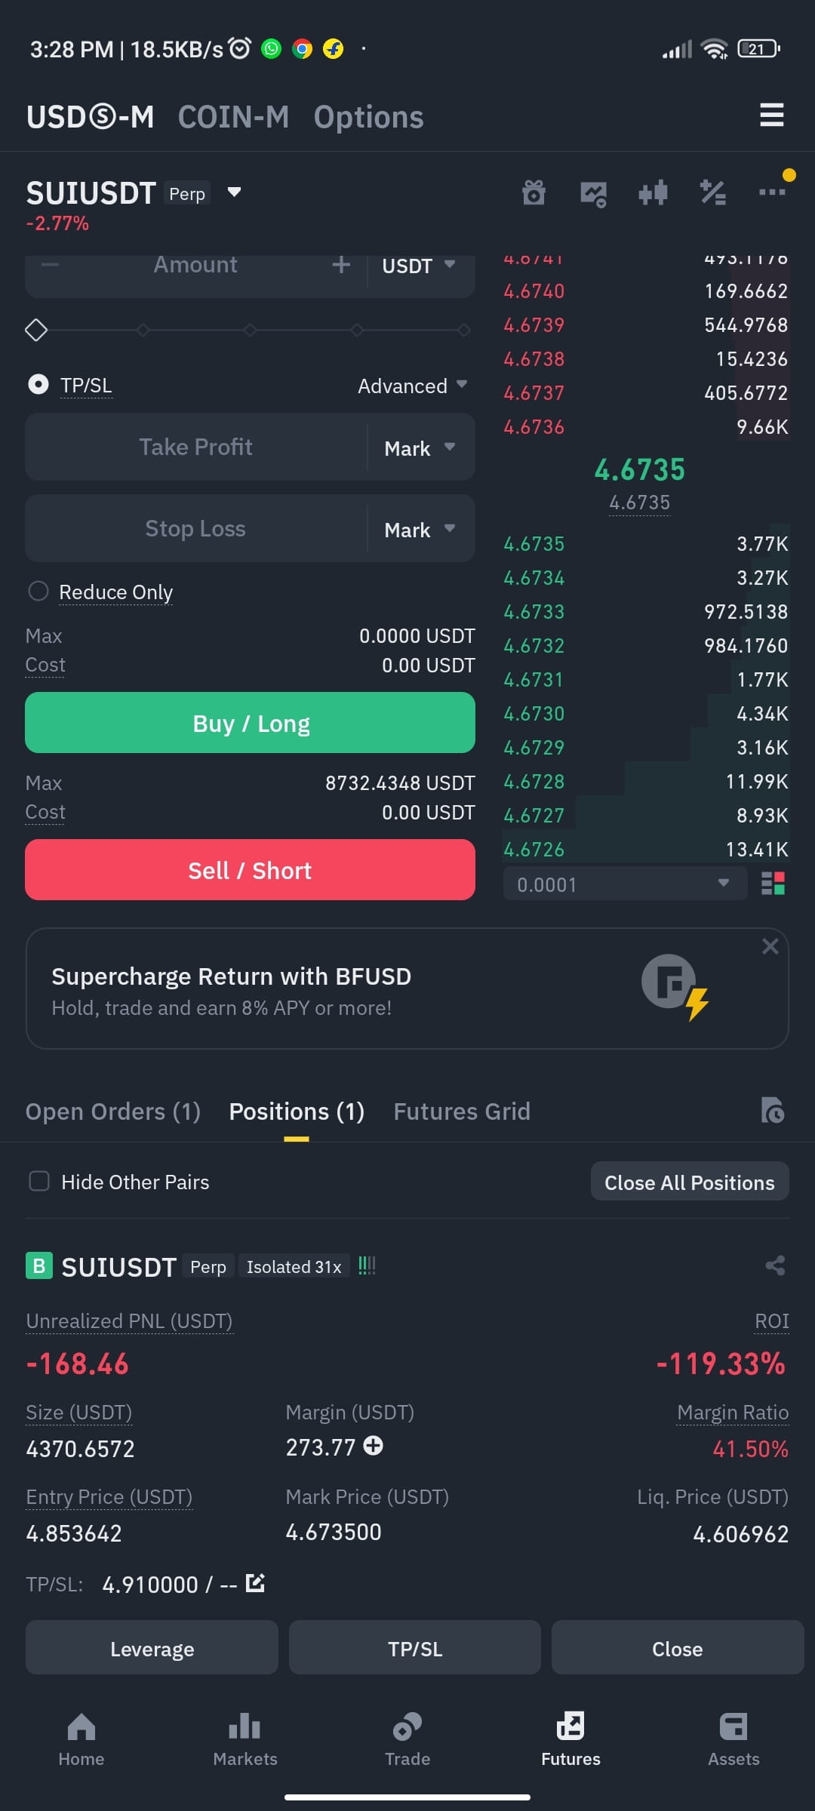Image resolution: width=815 pixels, height=1811 pixels.
Task: Open order history icon beside Futures Grid
Action: 772,1111
